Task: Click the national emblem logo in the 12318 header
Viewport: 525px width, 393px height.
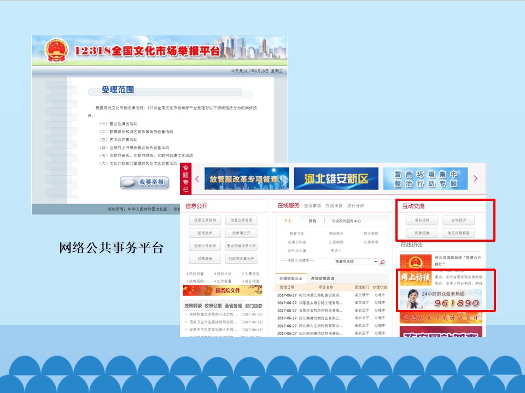Action: (x=55, y=51)
